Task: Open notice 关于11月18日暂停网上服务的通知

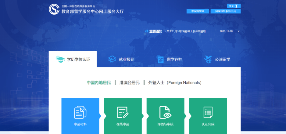Action: point(186,31)
